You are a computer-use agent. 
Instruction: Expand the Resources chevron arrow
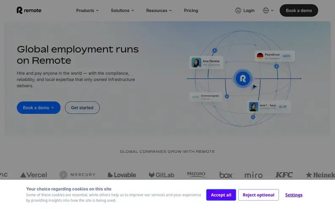[x=170, y=11]
